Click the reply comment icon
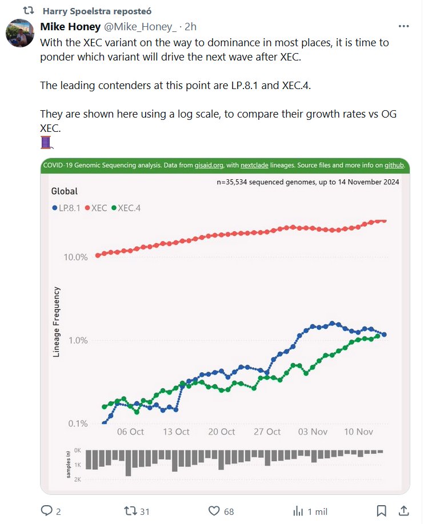The width and height of the screenshot is (424, 524). (47, 511)
